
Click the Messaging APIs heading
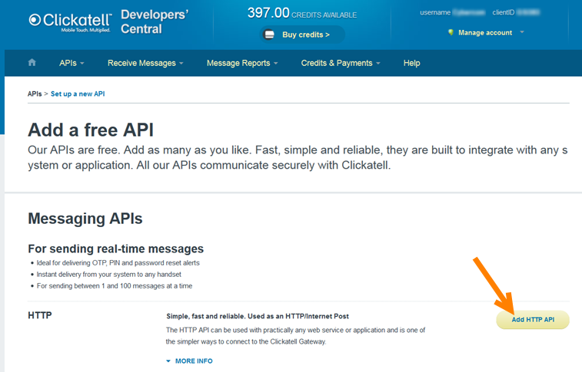85,219
